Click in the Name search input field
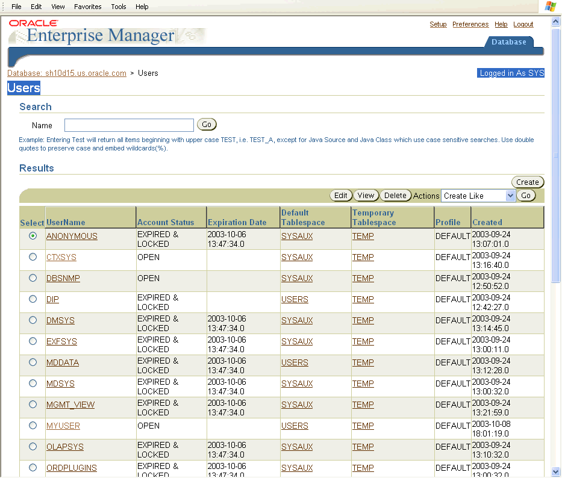 (x=129, y=125)
